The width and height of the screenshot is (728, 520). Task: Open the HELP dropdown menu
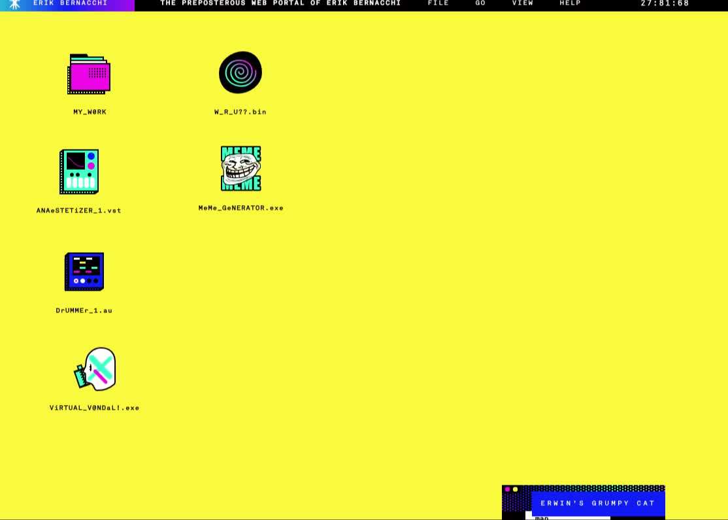[569, 3]
